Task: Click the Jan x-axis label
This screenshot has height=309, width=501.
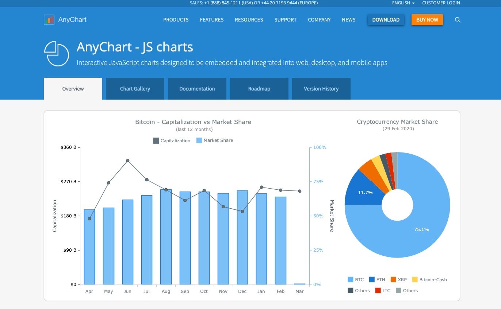Action: pos(261,291)
